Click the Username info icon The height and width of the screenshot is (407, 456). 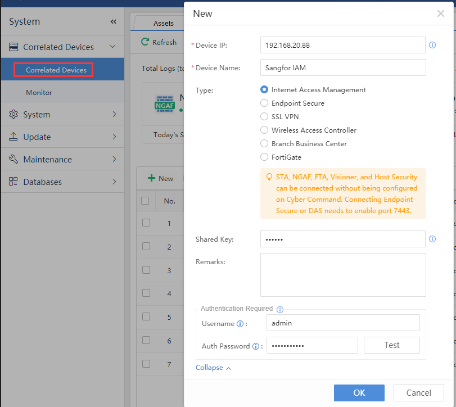(240, 324)
